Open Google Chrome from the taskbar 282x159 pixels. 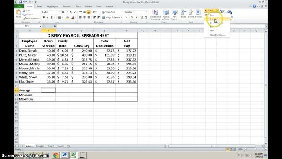tap(56, 155)
